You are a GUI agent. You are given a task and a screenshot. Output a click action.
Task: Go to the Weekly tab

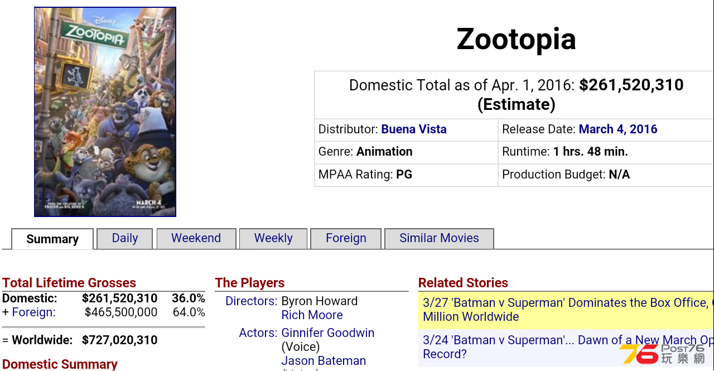273,238
